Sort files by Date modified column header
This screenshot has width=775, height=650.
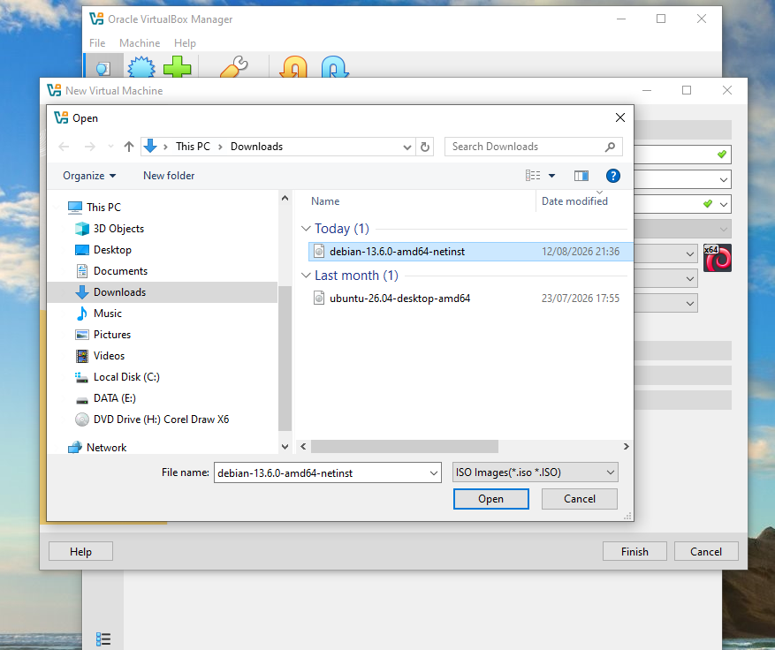574,201
